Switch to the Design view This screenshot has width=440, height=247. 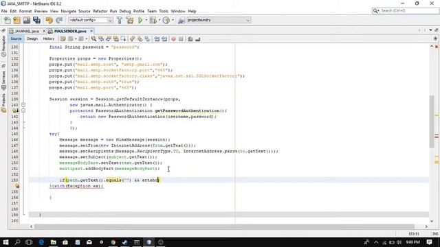(x=32, y=38)
